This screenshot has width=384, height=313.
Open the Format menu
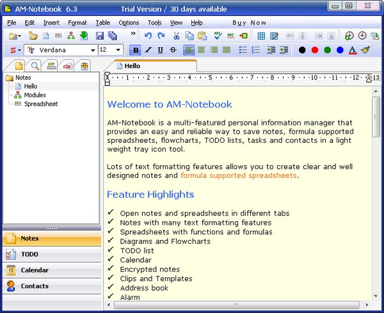77,23
